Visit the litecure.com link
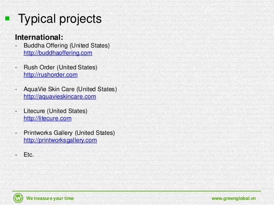 point(48,118)
